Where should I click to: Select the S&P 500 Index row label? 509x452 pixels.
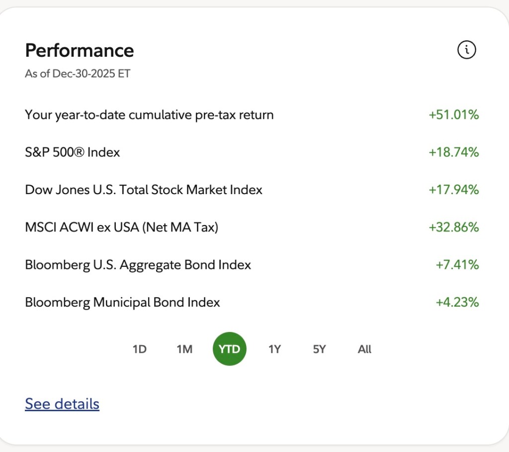73,152
